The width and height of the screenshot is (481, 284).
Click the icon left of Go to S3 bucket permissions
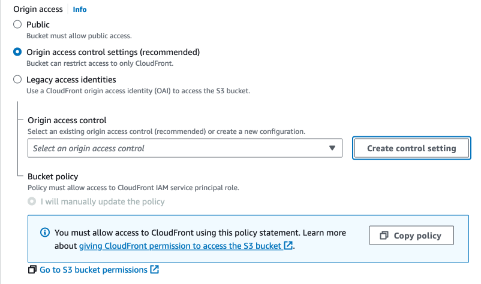pos(32,270)
